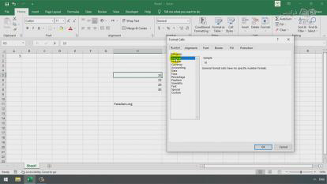Open the Insert ribbon tab
The image size is (327, 184).
pyautogui.click(x=35, y=12)
